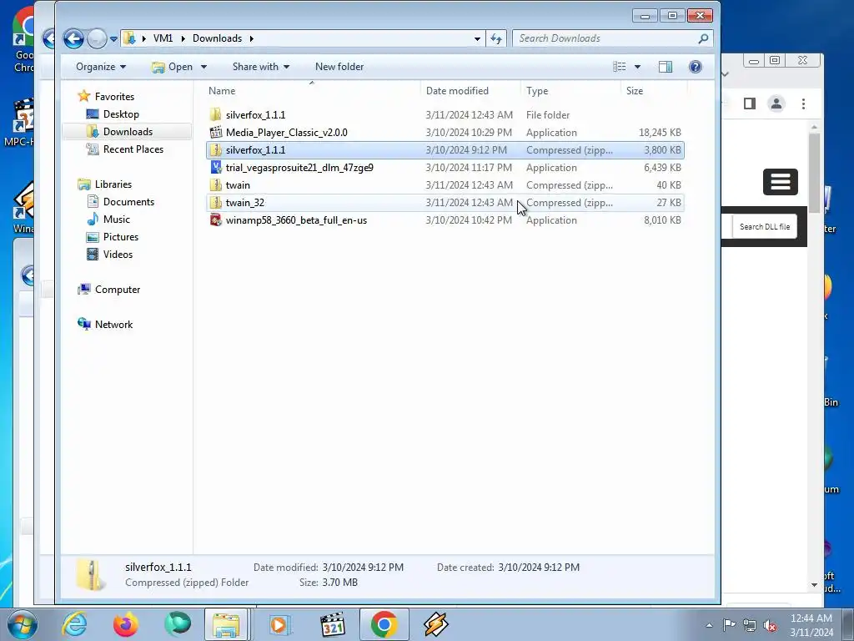
Task: Open Winamp from the taskbar
Action: 435,624
